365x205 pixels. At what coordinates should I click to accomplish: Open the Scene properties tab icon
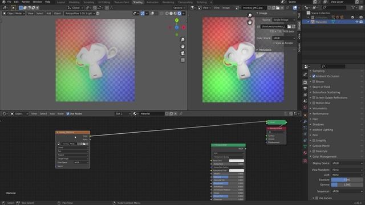coord(305,101)
